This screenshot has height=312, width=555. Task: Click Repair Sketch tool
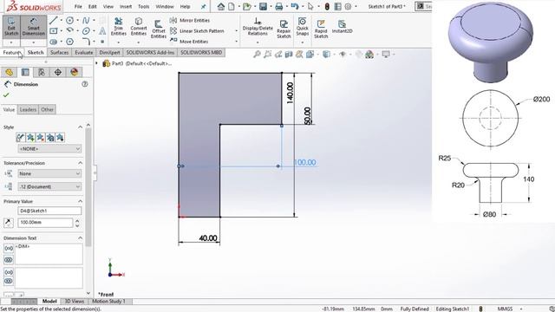284,29
